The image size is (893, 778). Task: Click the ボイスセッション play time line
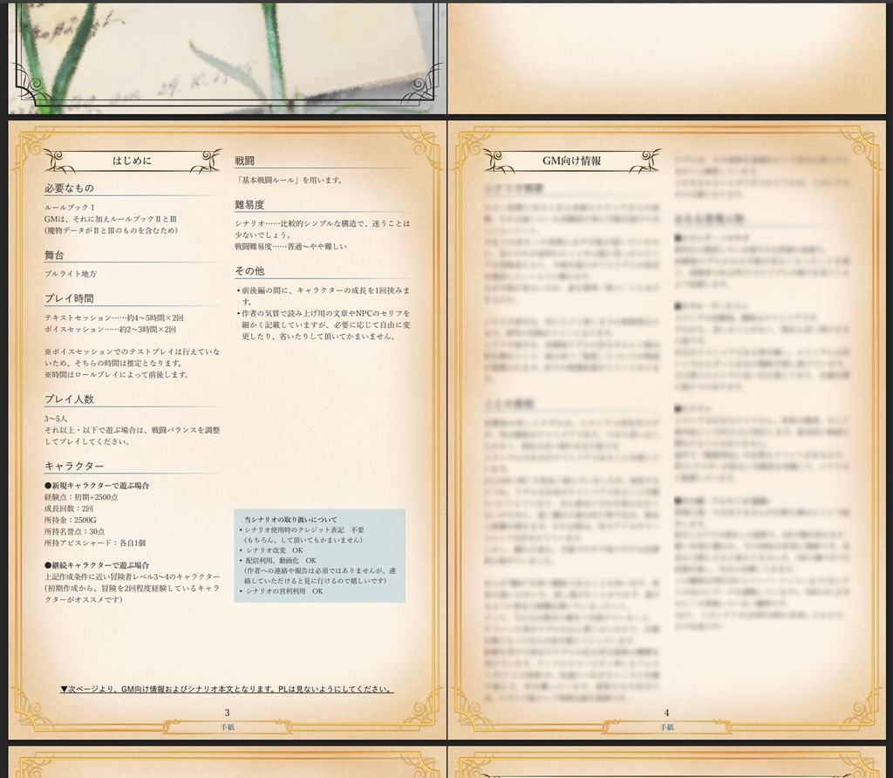[x=111, y=329]
